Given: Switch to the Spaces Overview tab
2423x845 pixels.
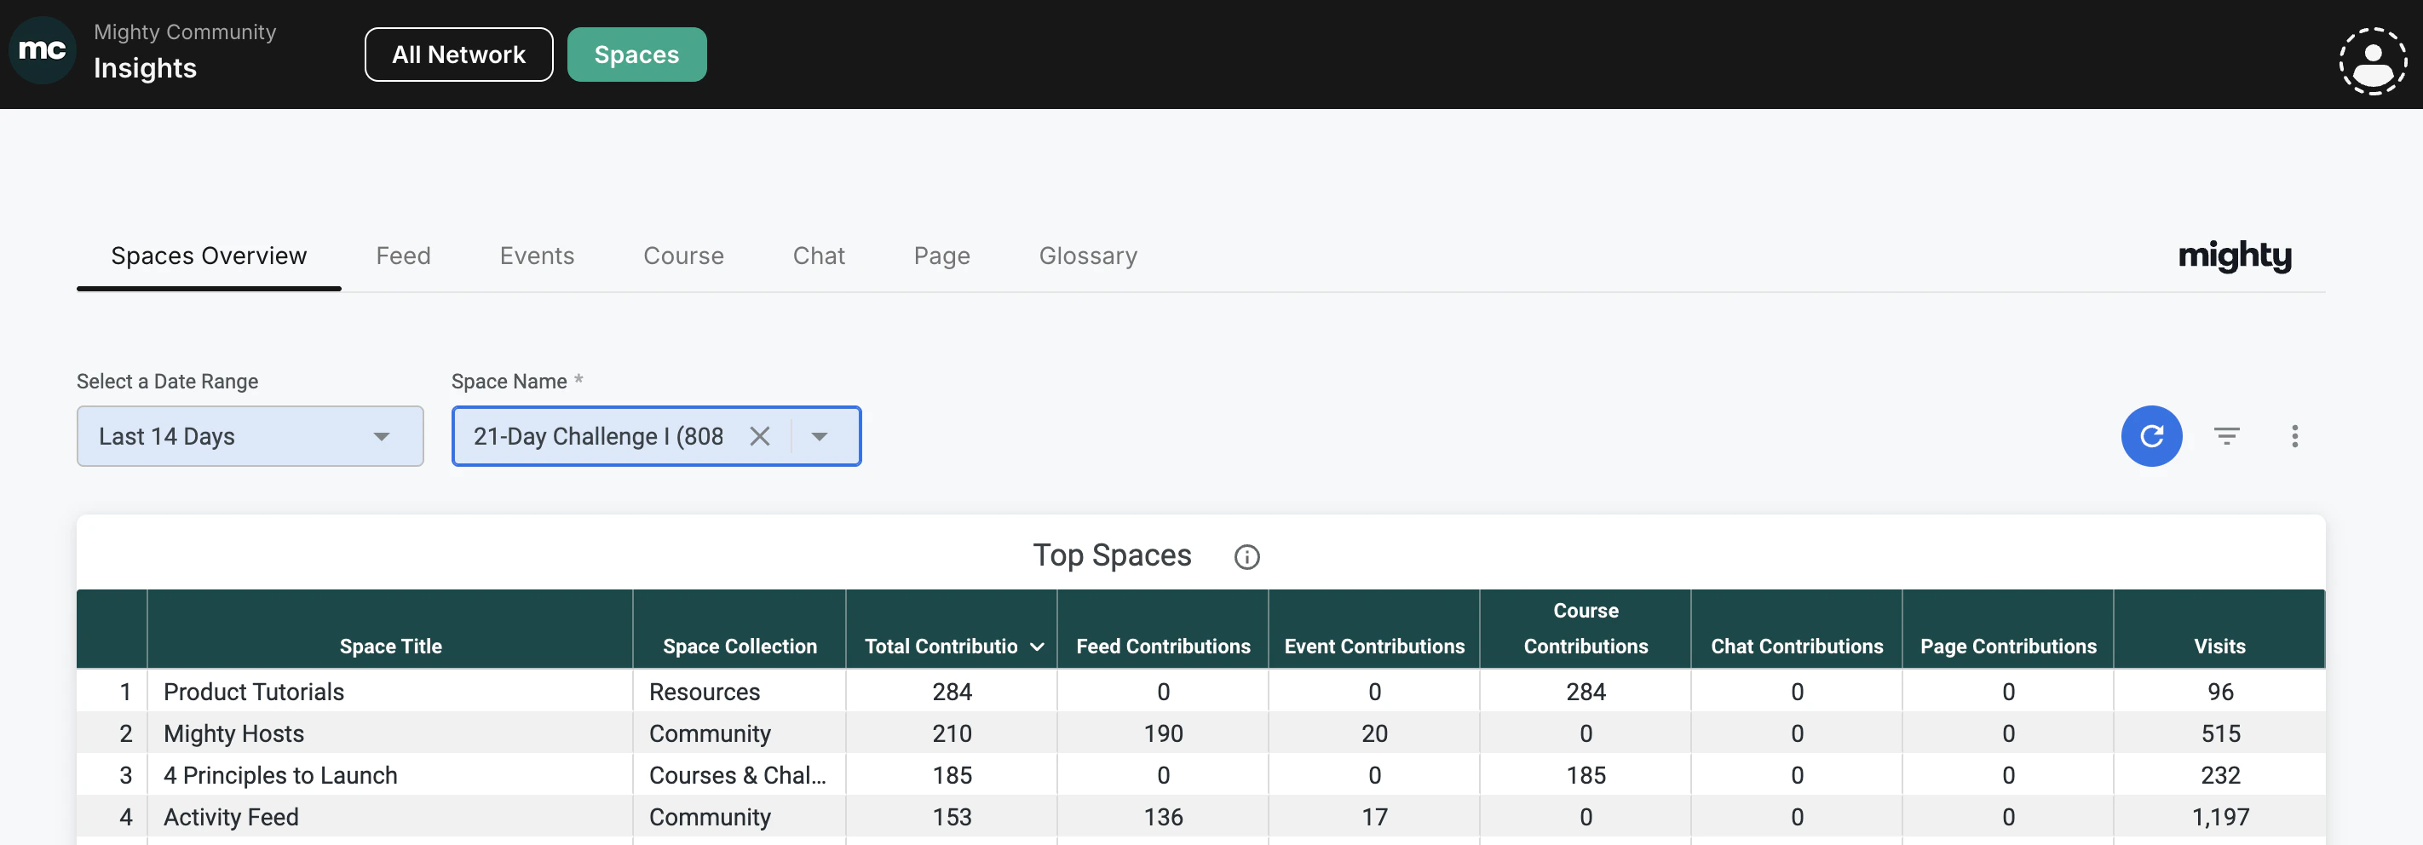Looking at the screenshot, I should pos(209,256).
